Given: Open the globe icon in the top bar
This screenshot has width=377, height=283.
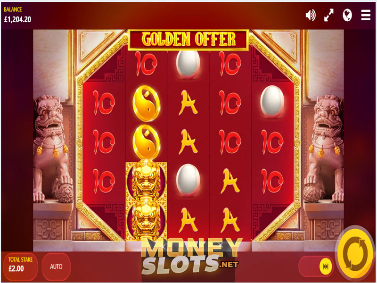Looking at the screenshot, I should point(347,15).
